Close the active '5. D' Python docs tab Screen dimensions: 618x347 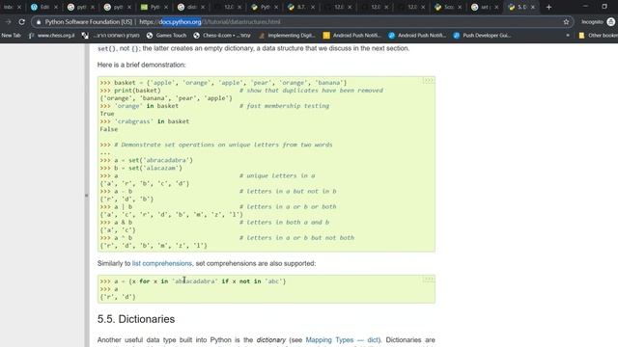[x=533, y=7]
